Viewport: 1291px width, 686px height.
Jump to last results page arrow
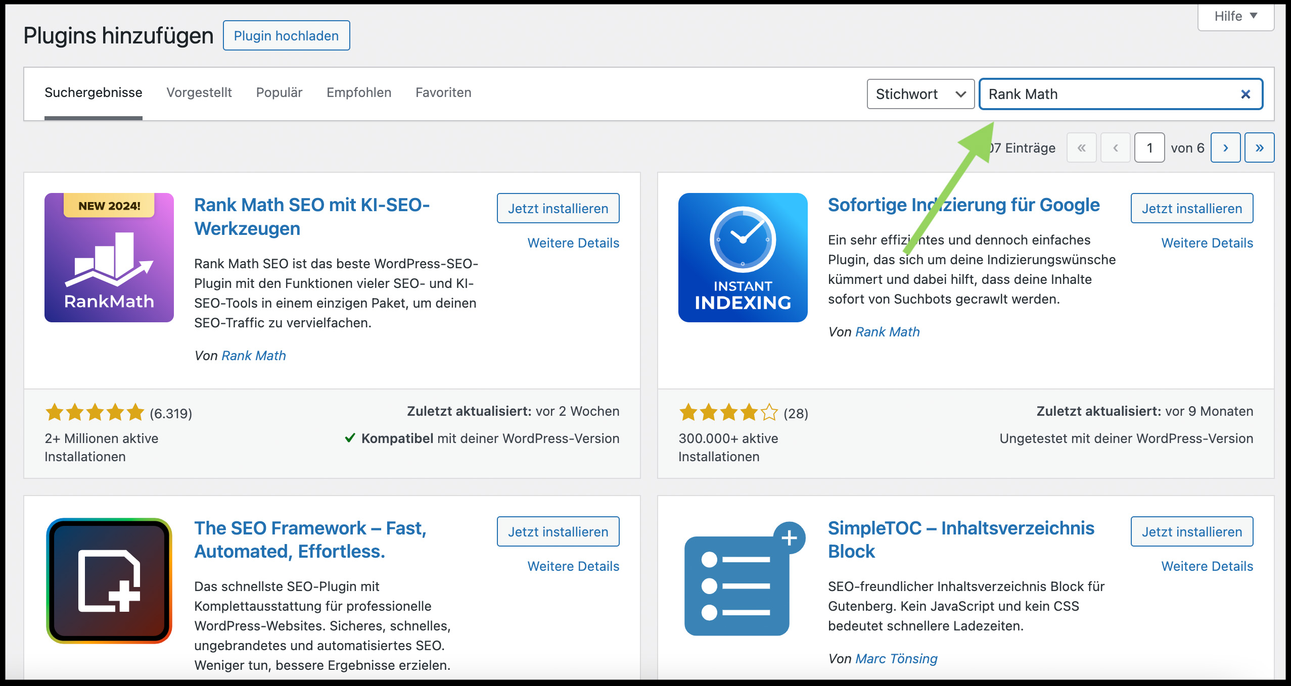(x=1259, y=148)
